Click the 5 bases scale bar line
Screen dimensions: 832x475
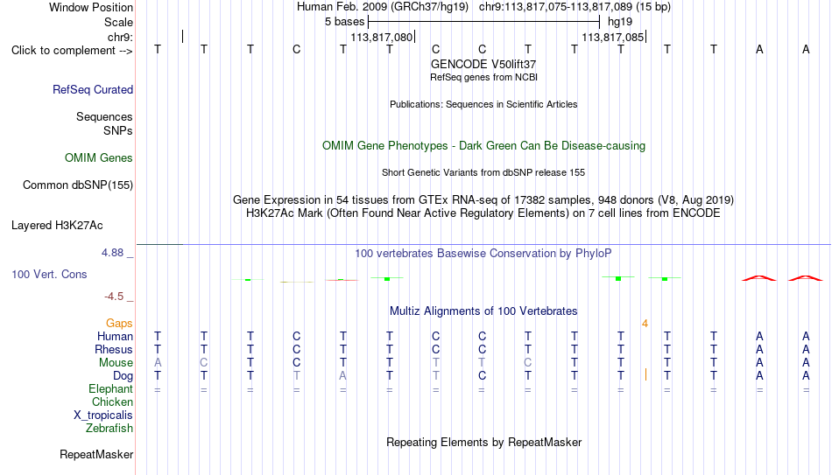pyautogui.click(x=484, y=22)
